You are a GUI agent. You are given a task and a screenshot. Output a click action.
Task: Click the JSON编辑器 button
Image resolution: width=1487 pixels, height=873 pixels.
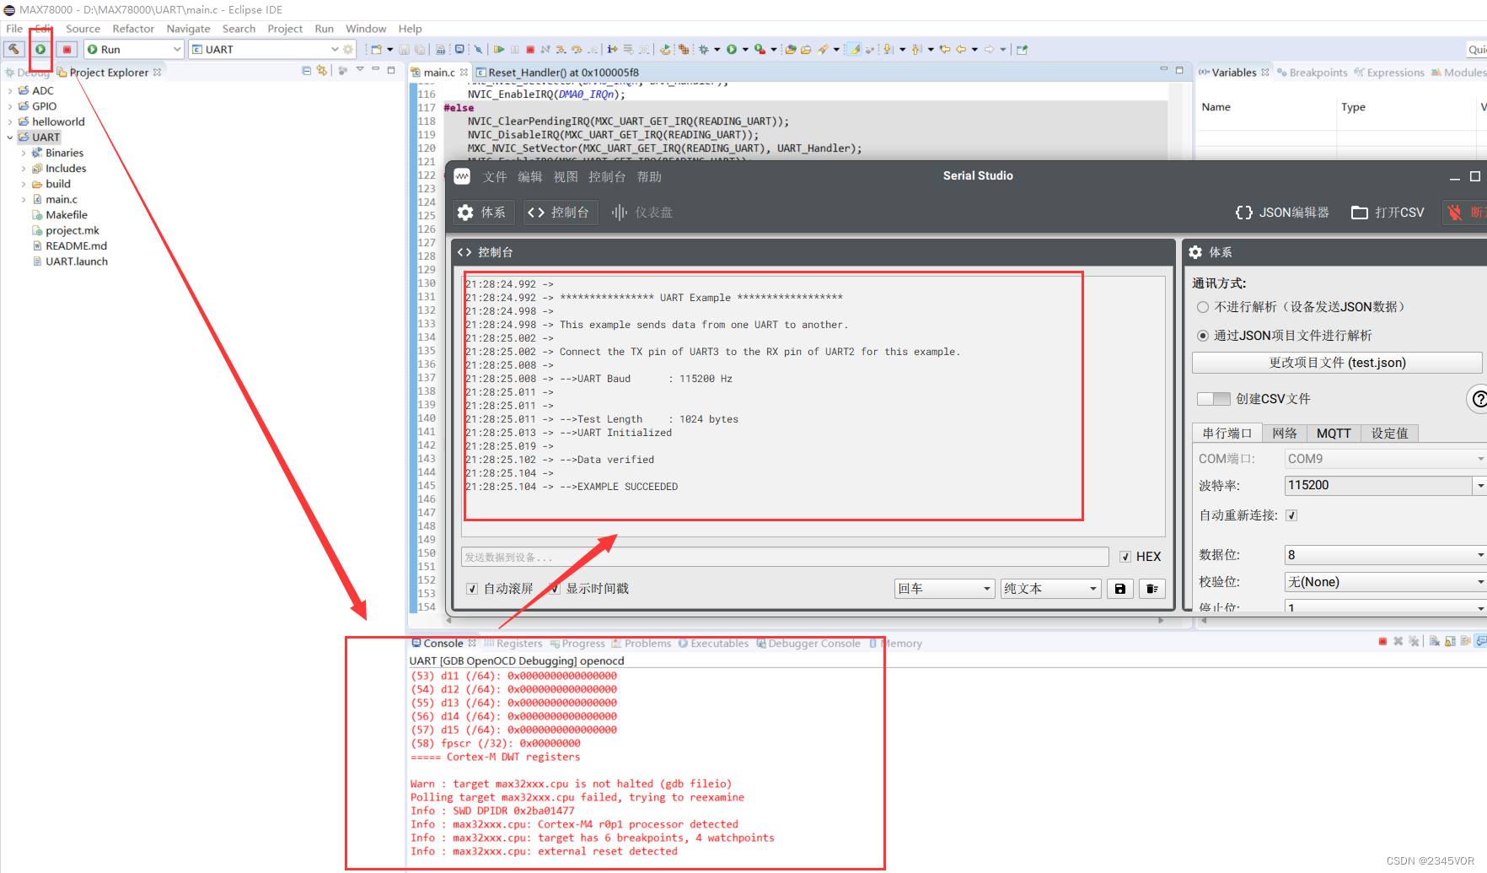tap(1282, 213)
